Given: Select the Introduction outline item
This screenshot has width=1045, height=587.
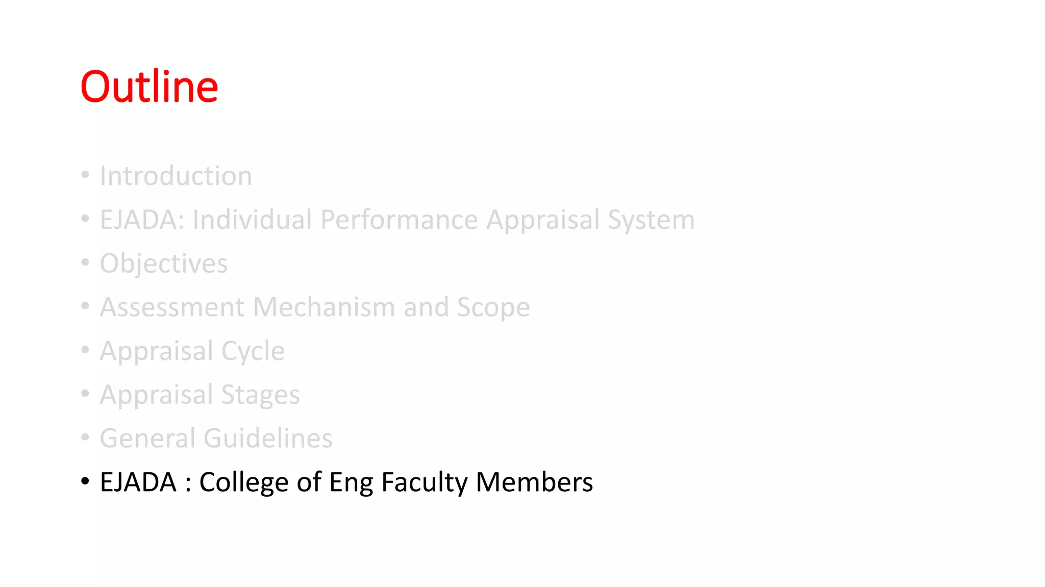Looking at the screenshot, I should pyautogui.click(x=176, y=176).
